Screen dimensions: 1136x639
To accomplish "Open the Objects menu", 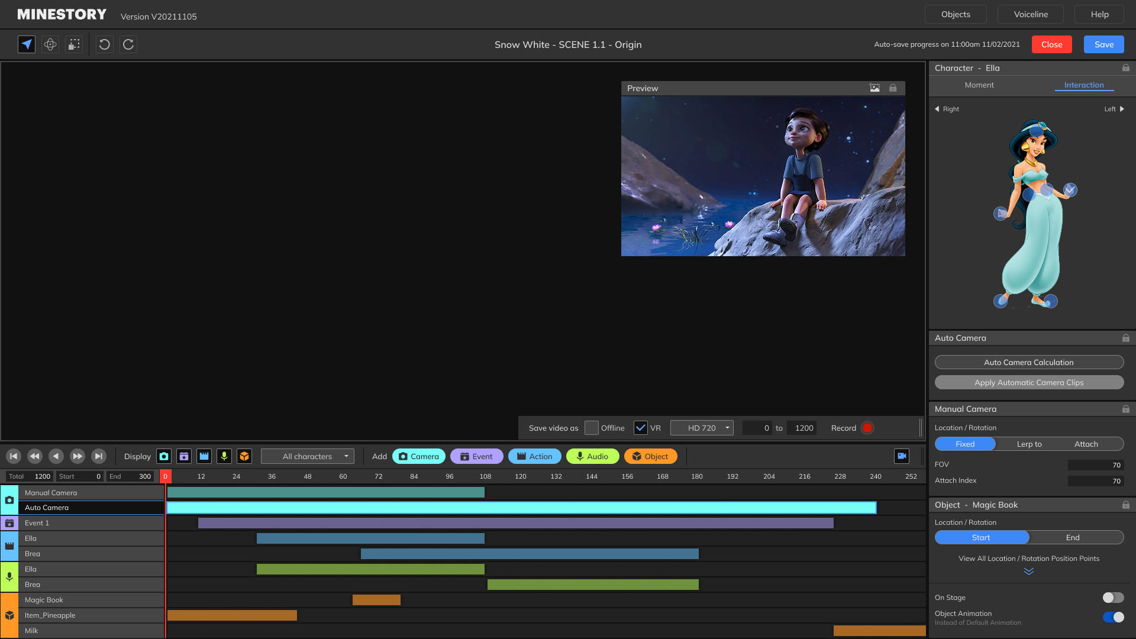I will [956, 14].
